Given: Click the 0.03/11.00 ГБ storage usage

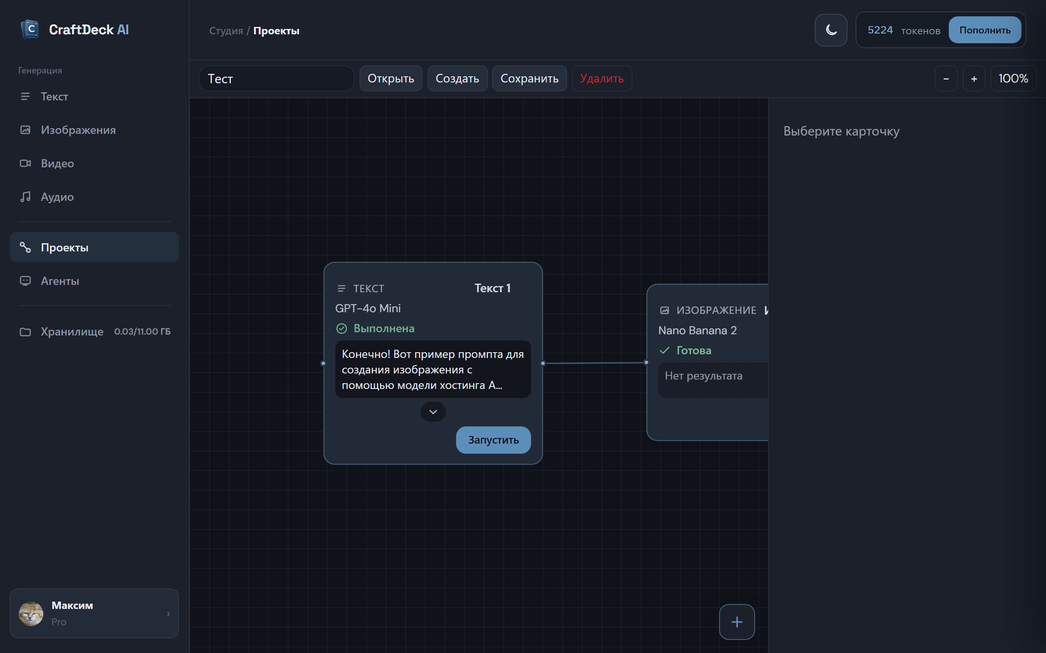Looking at the screenshot, I should 142,331.
